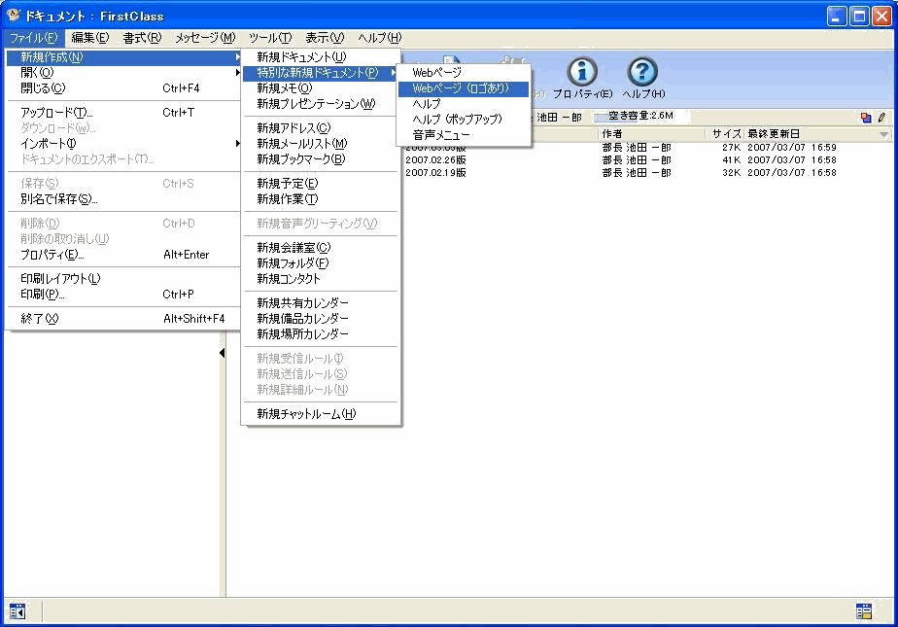Click the pencil icon above the file list
This screenshot has width=898, height=627.
[x=881, y=117]
